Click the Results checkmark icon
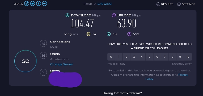 [158, 4]
